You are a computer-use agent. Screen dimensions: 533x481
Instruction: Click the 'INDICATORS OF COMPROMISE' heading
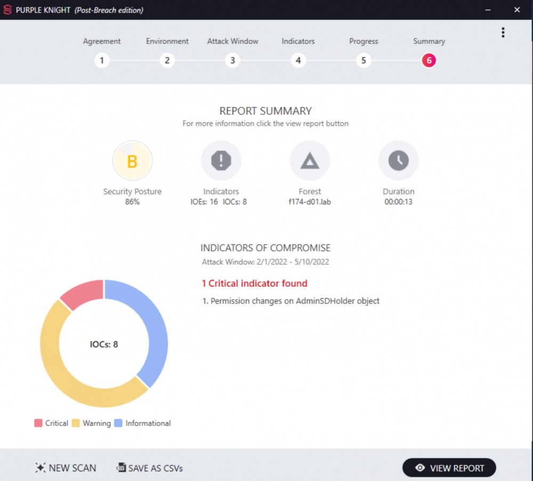point(265,248)
